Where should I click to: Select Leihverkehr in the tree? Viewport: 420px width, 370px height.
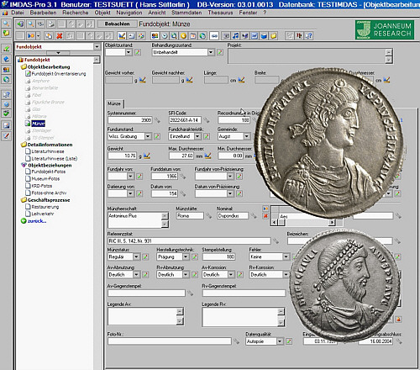[43, 214]
